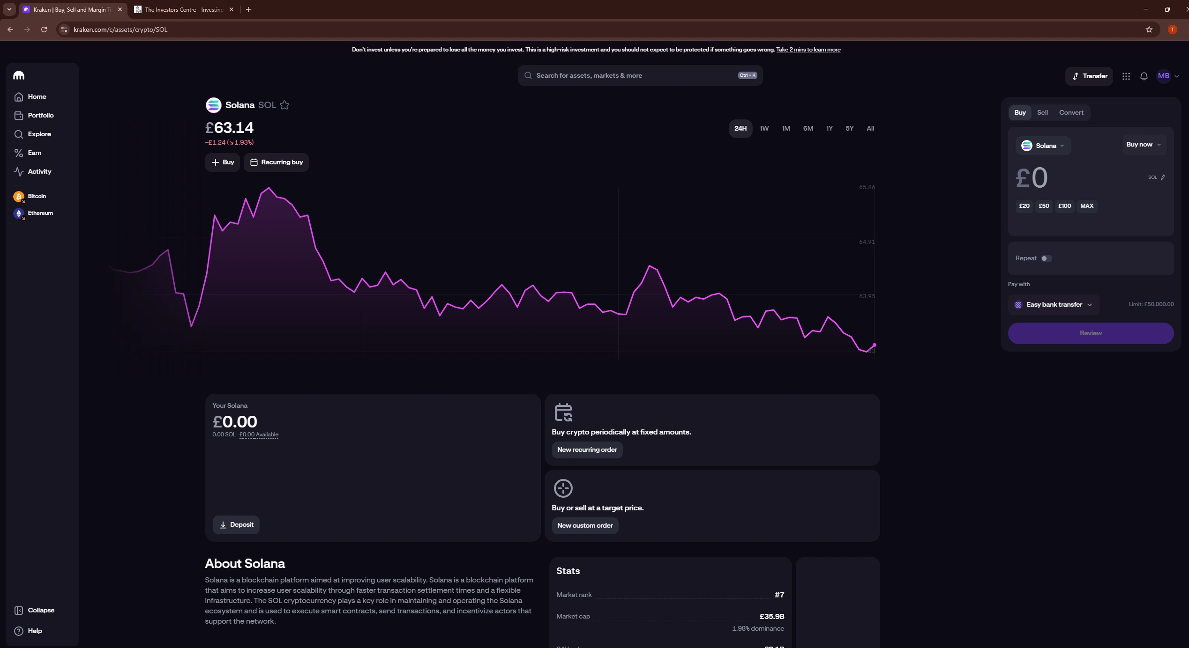Collapse the sidebar
The width and height of the screenshot is (1189, 648).
35,610
